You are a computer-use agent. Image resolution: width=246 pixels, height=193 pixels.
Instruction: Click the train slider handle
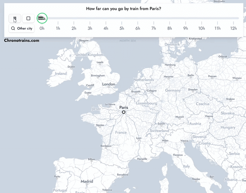coord(42,18)
